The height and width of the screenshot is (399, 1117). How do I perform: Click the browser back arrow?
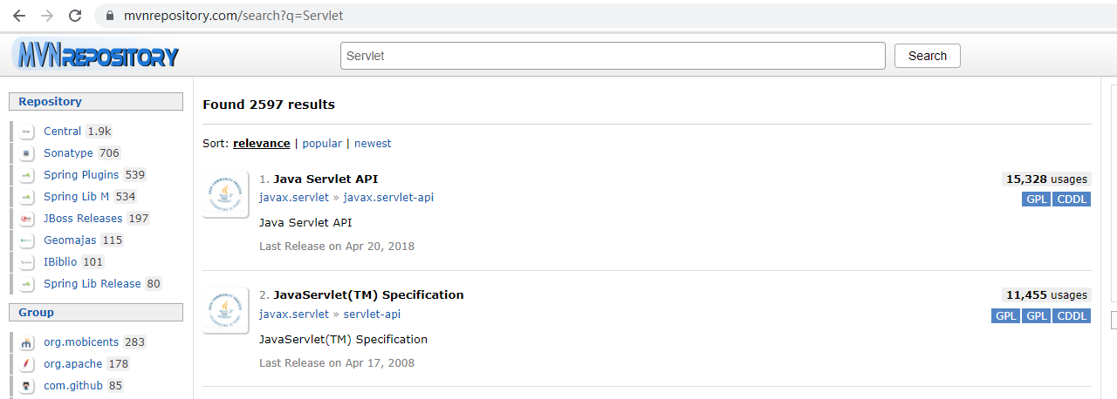pyautogui.click(x=19, y=16)
